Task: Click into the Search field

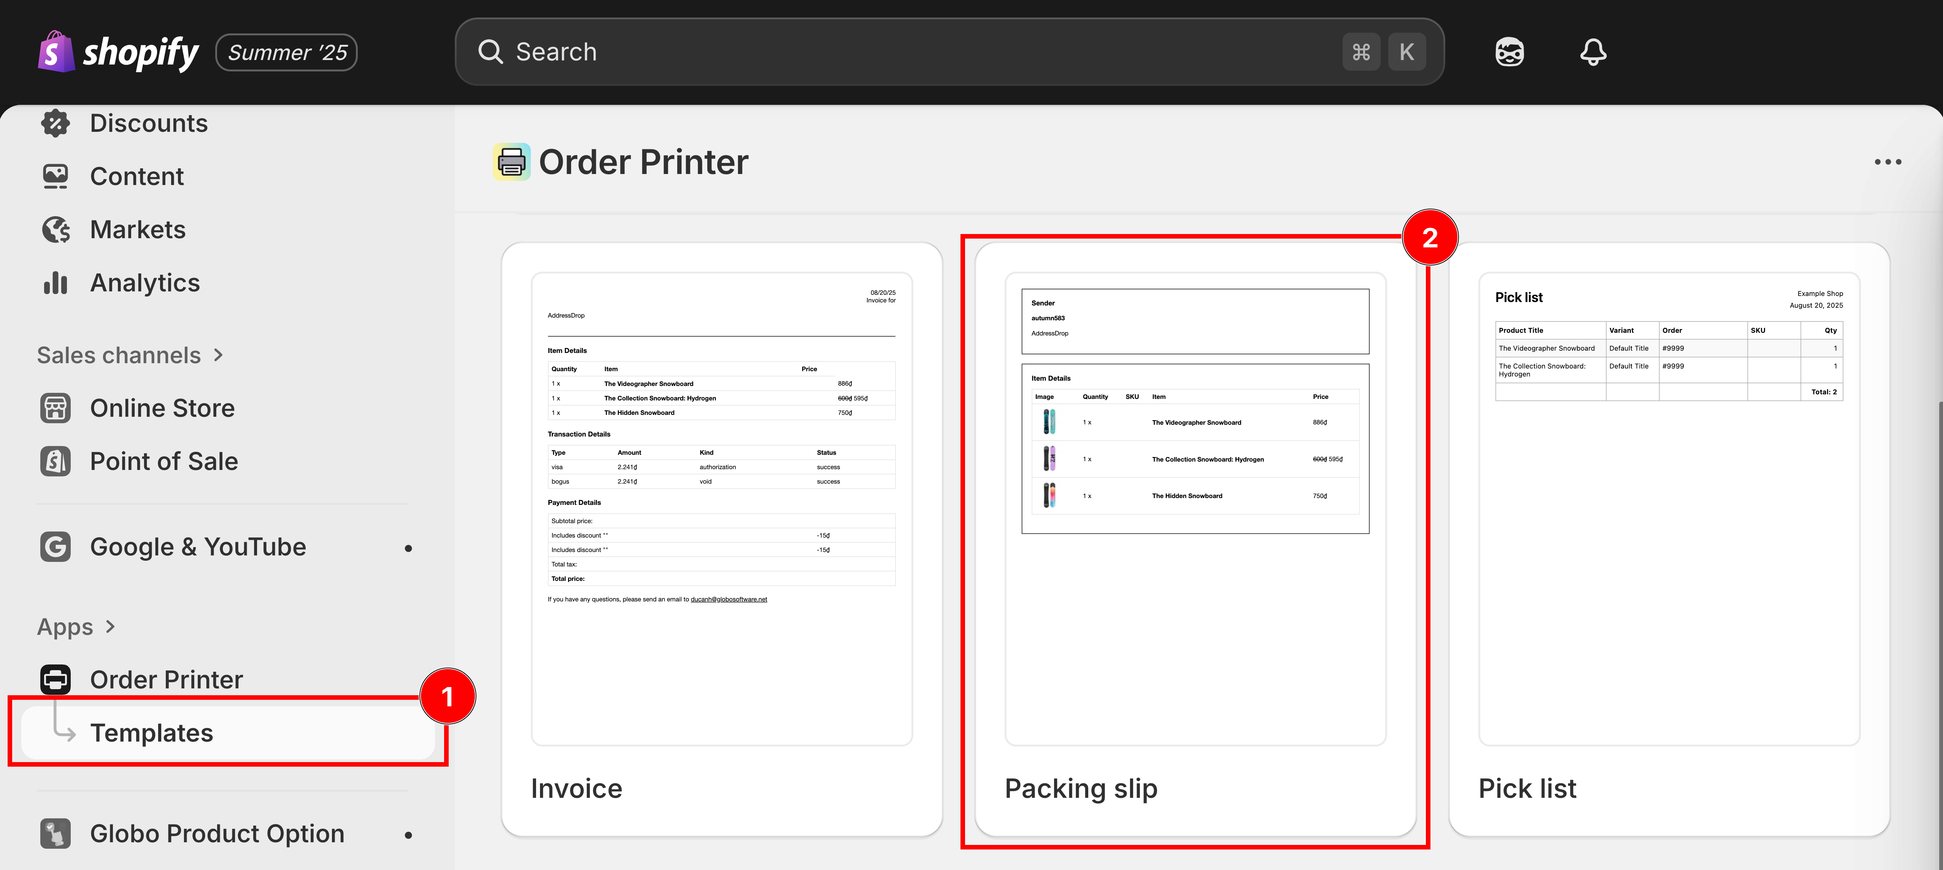Action: coord(949,52)
